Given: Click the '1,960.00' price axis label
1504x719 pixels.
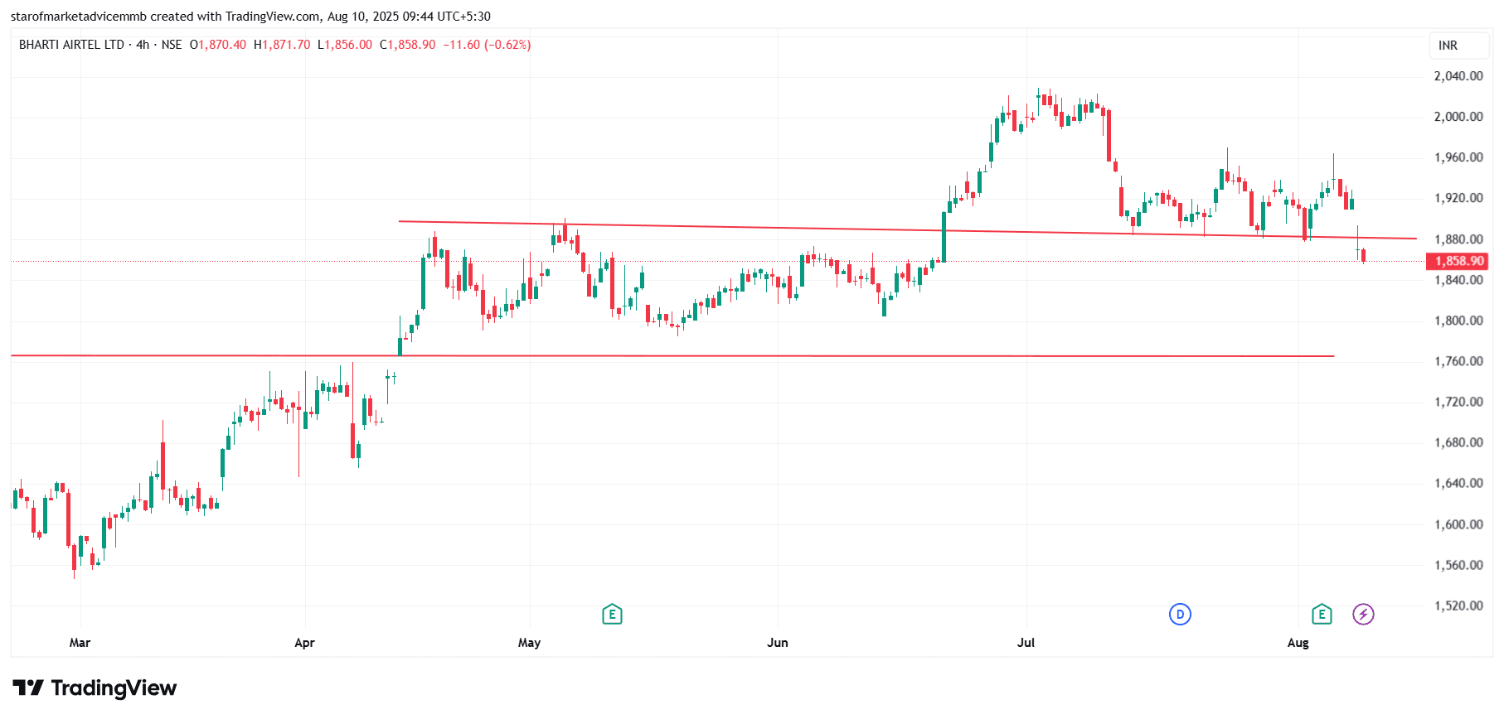Looking at the screenshot, I should tap(1458, 157).
